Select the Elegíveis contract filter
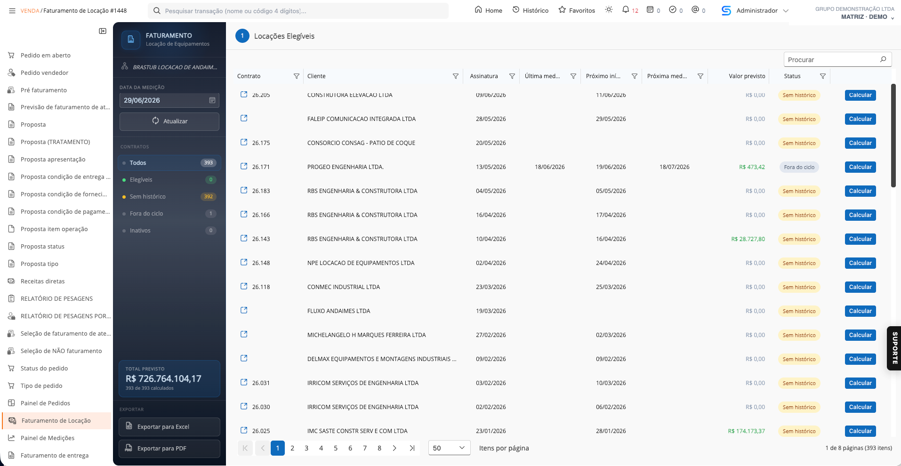Image resolution: width=901 pixels, height=466 pixels. point(169,180)
